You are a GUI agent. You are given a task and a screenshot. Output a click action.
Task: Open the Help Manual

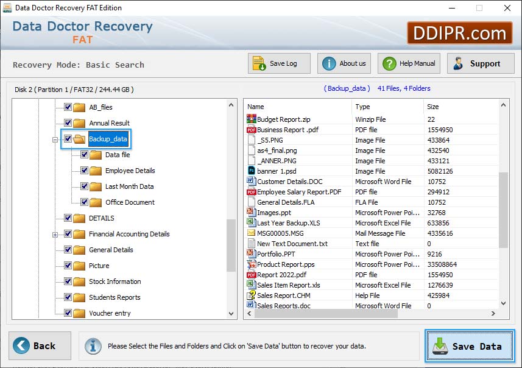click(x=409, y=63)
